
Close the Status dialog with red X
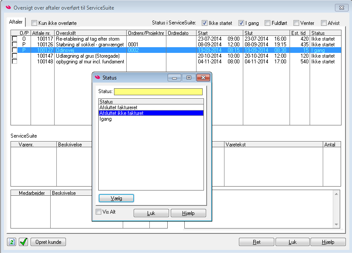click(203, 78)
